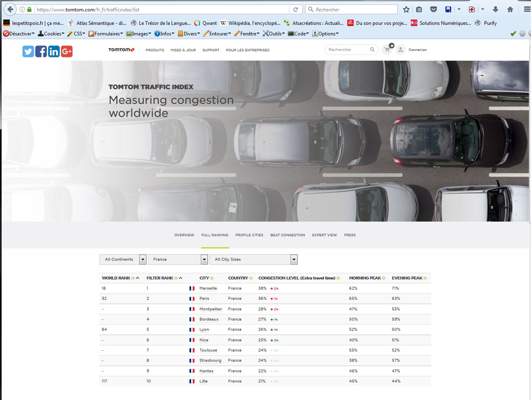
Task: Expand the All Continents dropdown
Action: coord(123,259)
